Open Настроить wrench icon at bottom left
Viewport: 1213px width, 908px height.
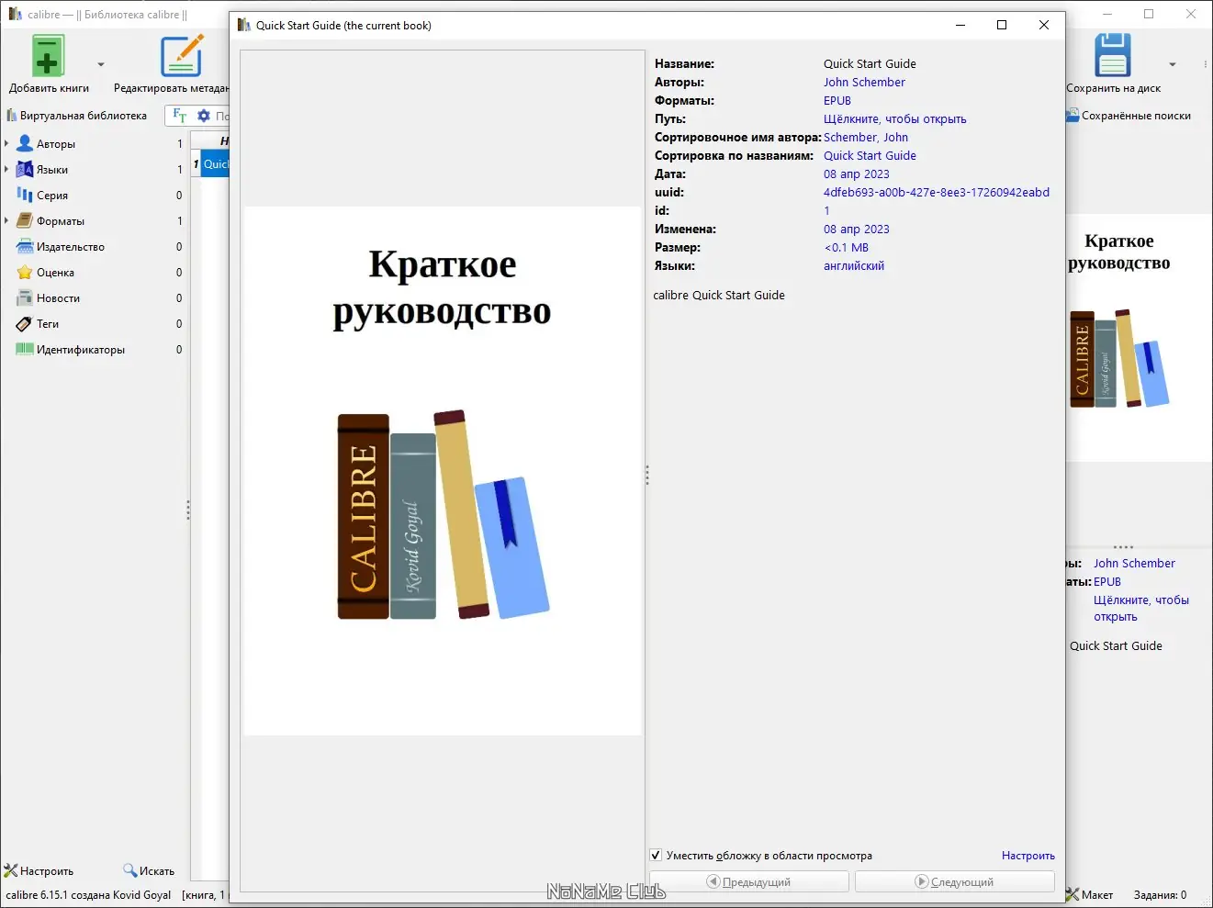pos(11,870)
